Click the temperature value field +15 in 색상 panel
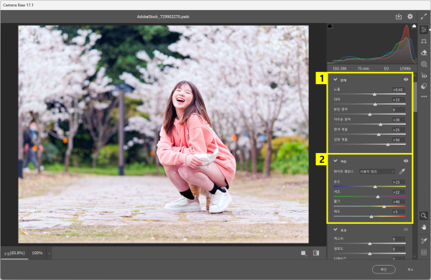The width and height of the screenshot is (431, 280). (398, 182)
